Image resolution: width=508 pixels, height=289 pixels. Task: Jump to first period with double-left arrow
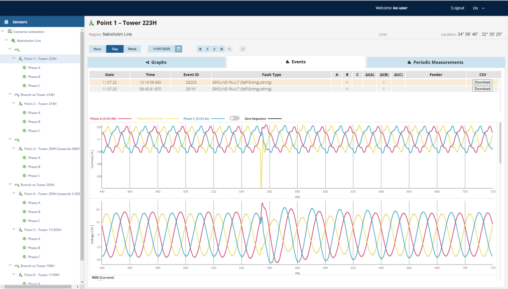pyautogui.click(x=200, y=49)
